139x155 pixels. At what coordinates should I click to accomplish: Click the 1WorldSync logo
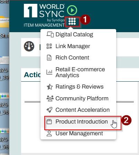tap(44, 13)
